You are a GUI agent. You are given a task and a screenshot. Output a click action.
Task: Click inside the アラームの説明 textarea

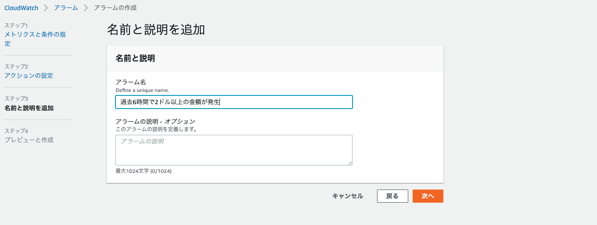pos(234,150)
